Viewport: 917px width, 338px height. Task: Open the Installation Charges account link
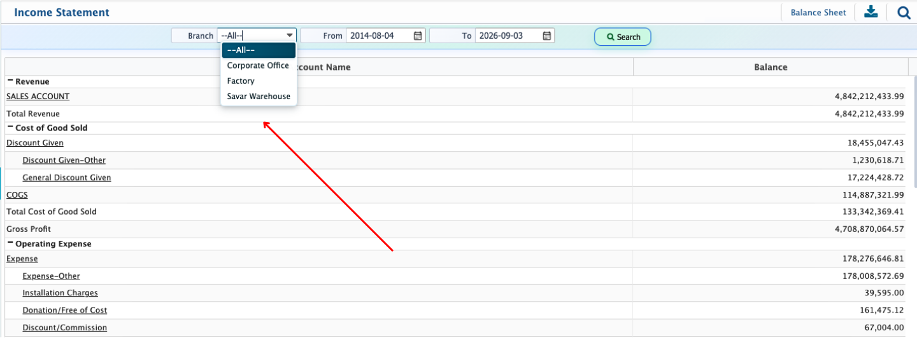click(60, 293)
